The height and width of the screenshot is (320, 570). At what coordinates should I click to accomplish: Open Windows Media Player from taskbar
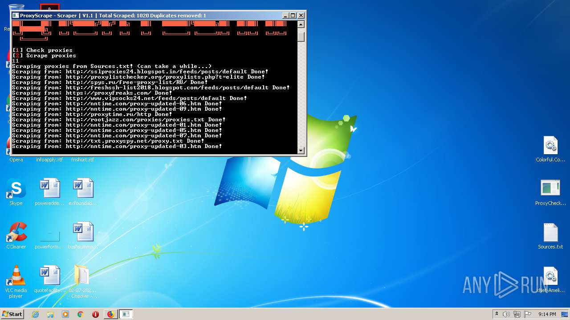click(65, 314)
